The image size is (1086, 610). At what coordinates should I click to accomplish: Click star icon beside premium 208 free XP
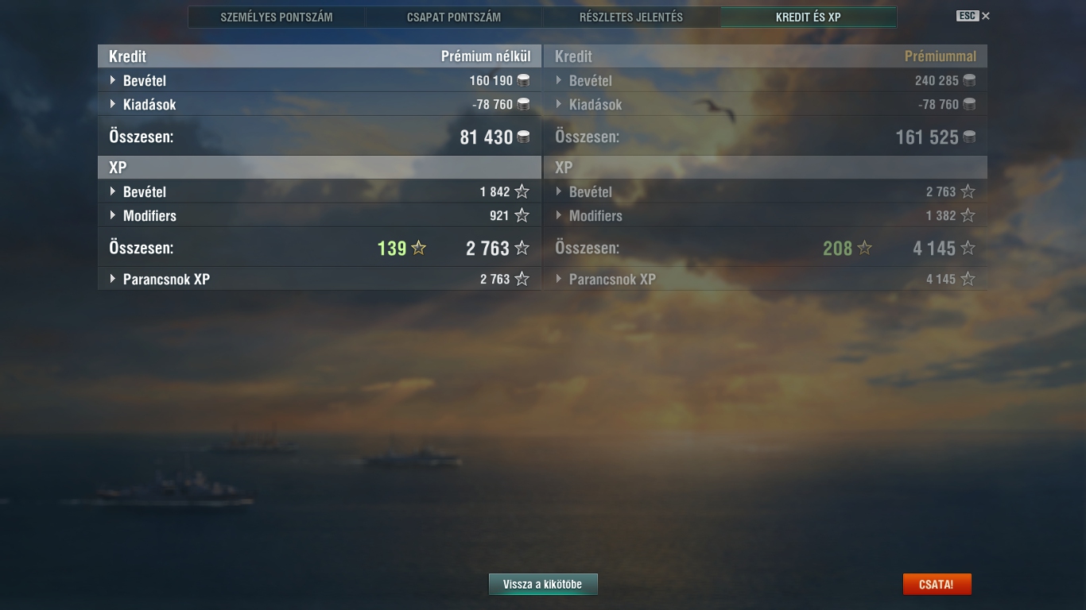coord(864,248)
